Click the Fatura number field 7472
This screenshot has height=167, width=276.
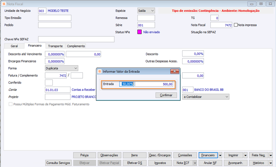coord(56,76)
